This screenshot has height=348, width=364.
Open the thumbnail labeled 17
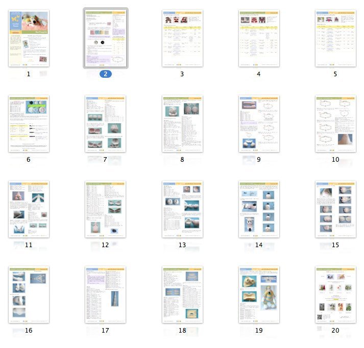point(106,295)
